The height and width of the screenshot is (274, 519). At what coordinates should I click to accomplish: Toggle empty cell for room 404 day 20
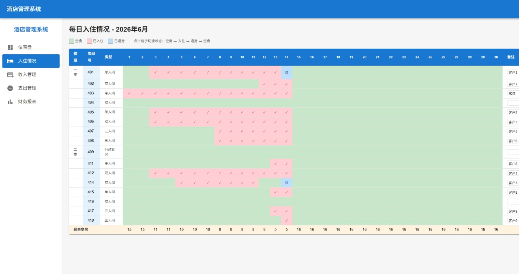[x=365, y=103]
